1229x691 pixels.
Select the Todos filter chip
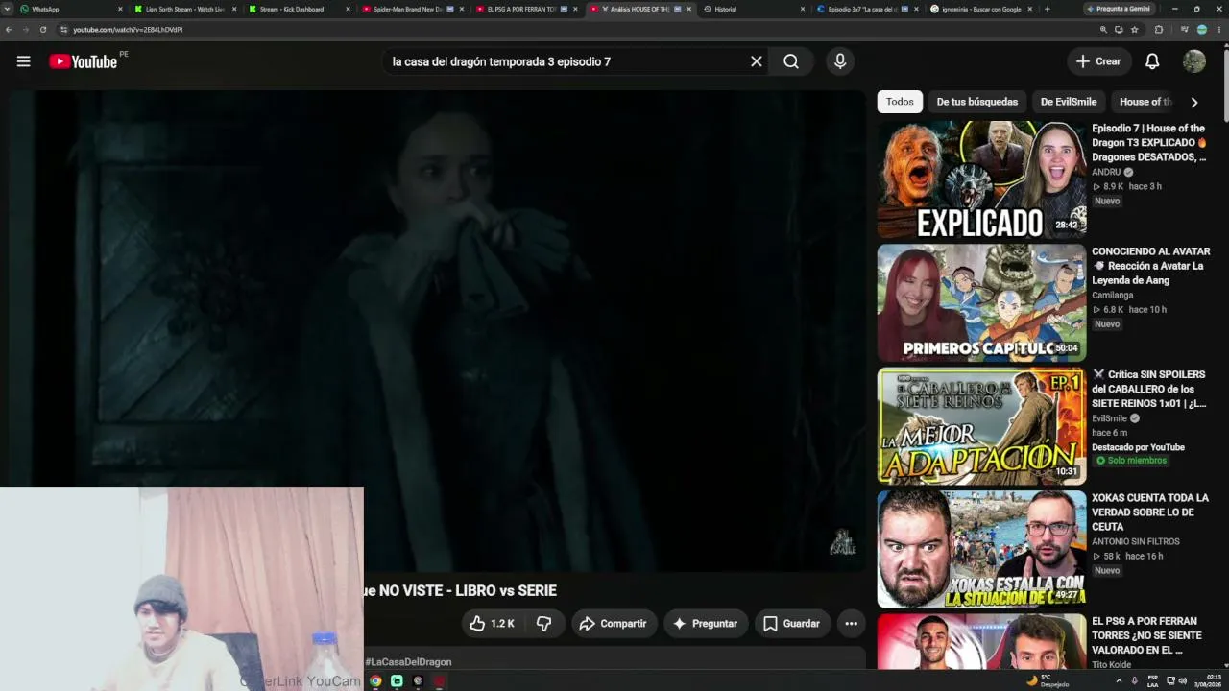point(900,102)
